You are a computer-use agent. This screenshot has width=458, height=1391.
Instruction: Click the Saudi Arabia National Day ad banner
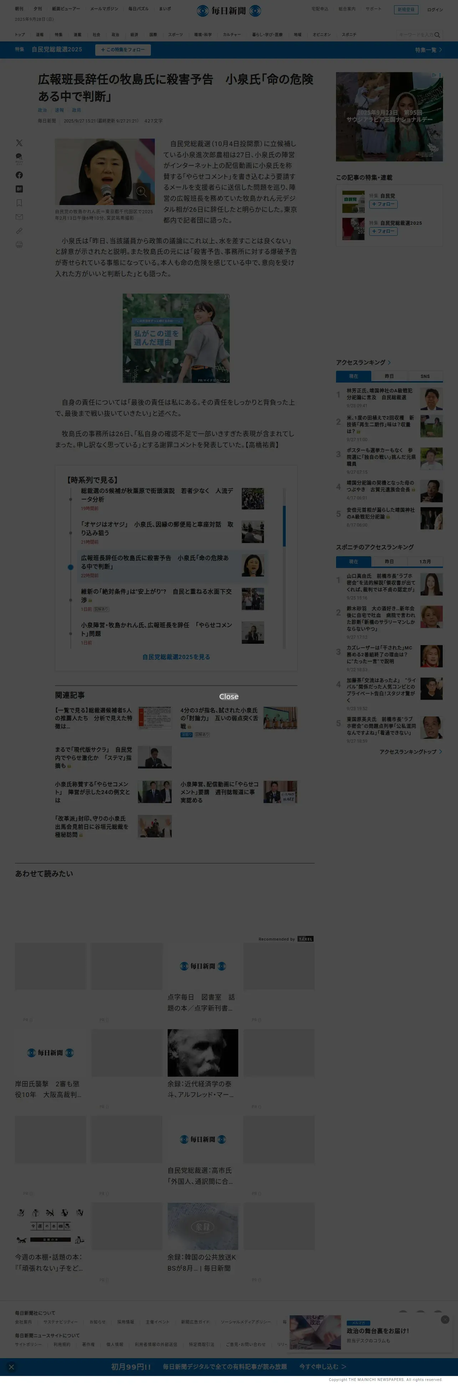389,117
